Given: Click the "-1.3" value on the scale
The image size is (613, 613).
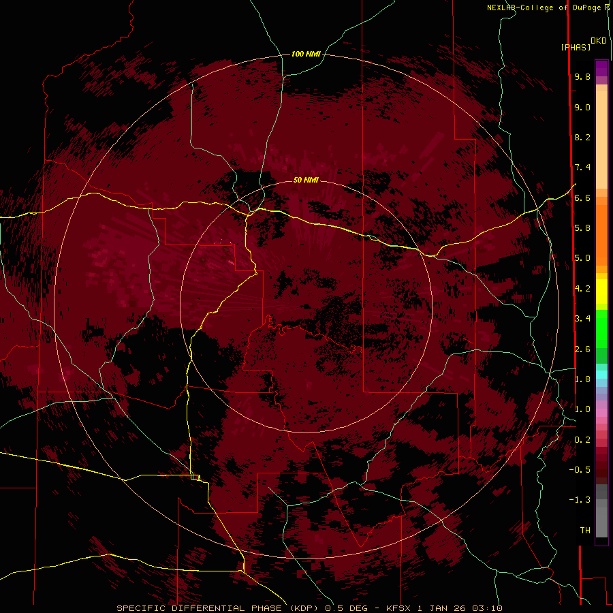Looking at the screenshot, I should (580, 500).
